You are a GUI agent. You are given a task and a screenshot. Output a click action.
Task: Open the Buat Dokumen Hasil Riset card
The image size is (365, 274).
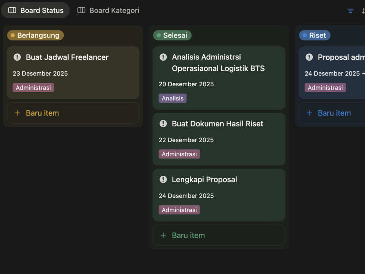(x=219, y=139)
